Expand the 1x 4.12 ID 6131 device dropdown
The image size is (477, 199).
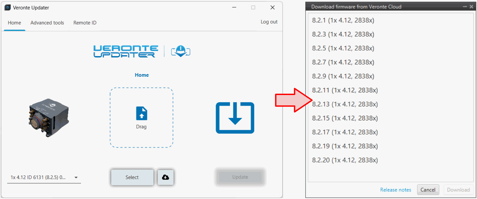tap(76, 177)
